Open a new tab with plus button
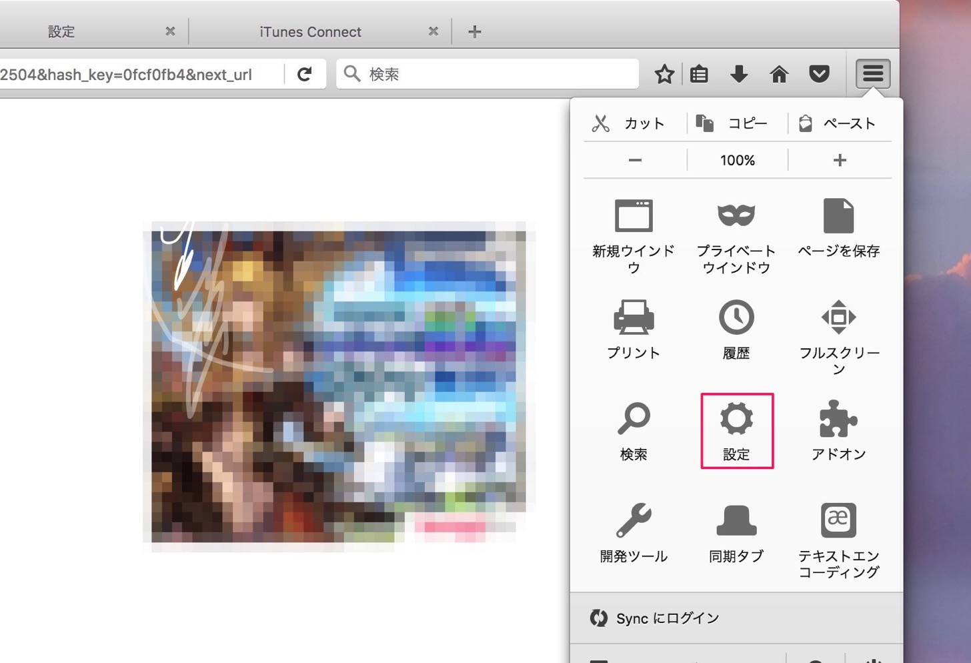The height and width of the screenshot is (663, 971). pyautogui.click(x=475, y=31)
